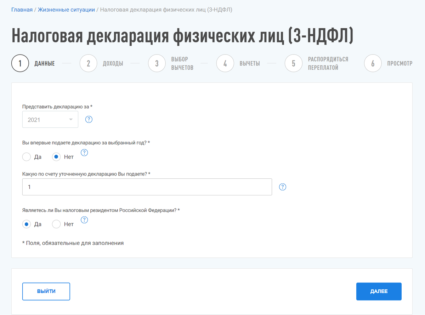Select Нет radio for first declaration question

56,156
